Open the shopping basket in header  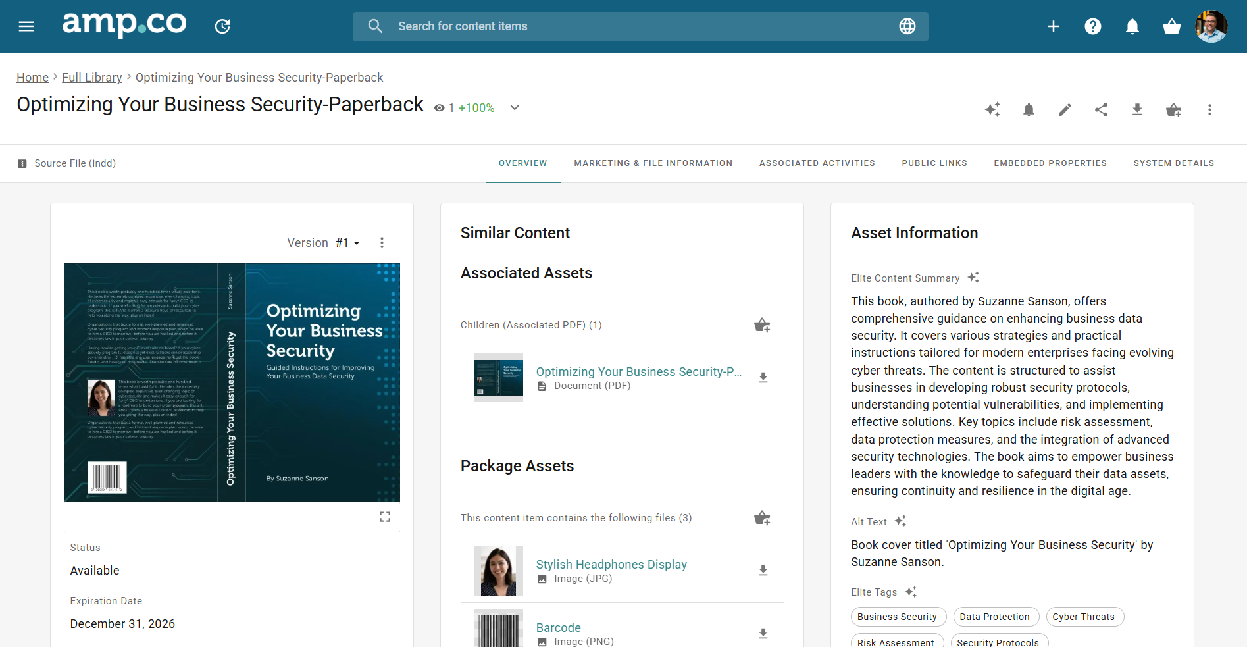point(1171,26)
